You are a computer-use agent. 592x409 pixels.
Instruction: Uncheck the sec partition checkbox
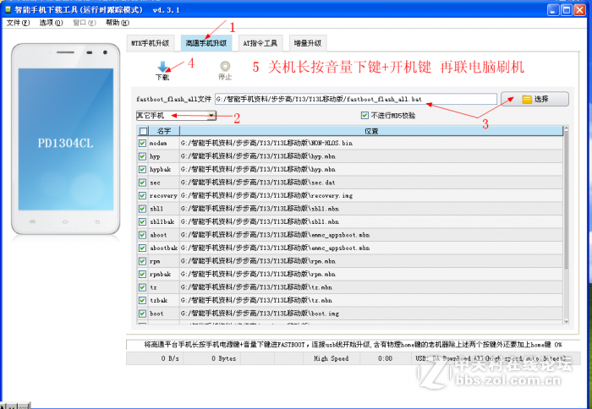click(x=142, y=183)
